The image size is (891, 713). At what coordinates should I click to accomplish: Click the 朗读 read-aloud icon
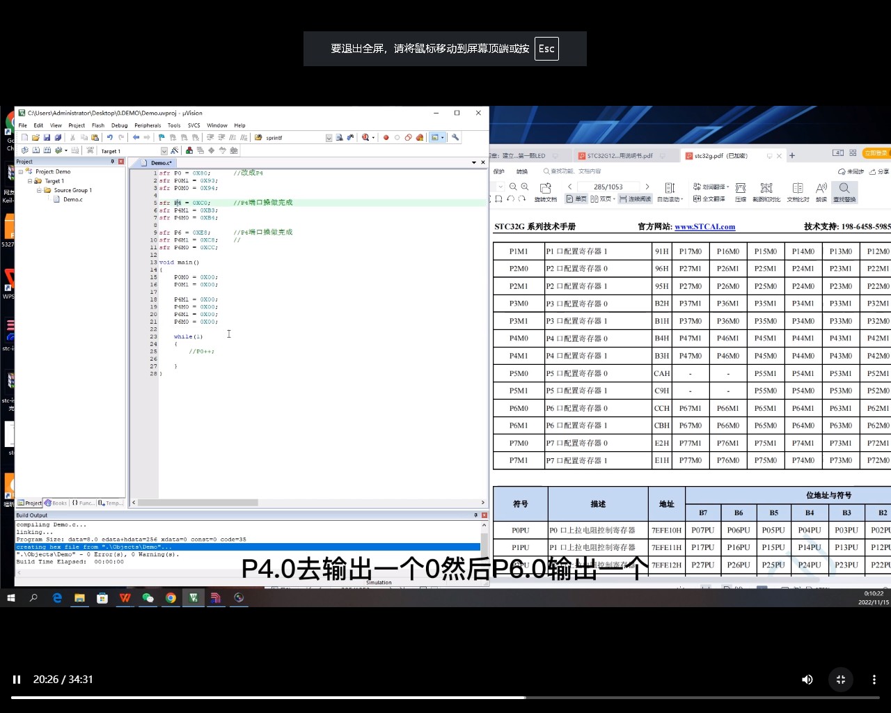pos(821,193)
